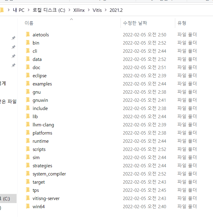Viewport: 213px width, 217px height.
Task: Click the 파일 폴더 type cell for cli
Action: click(187, 51)
